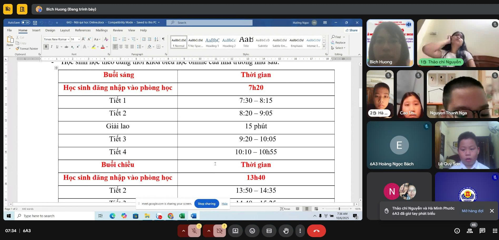Open the Meet chat panel icon
The width and height of the screenshot is (499, 240).
pyautogui.click(x=482, y=231)
